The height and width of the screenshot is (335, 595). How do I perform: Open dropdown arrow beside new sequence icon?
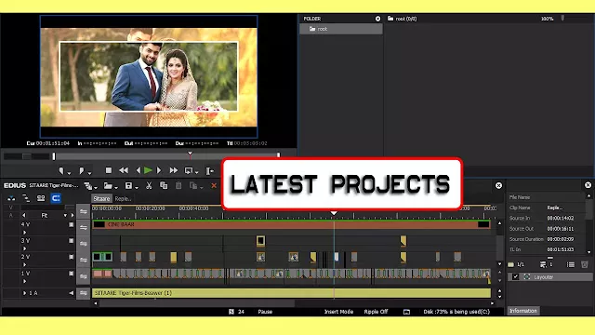[x=96, y=188]
